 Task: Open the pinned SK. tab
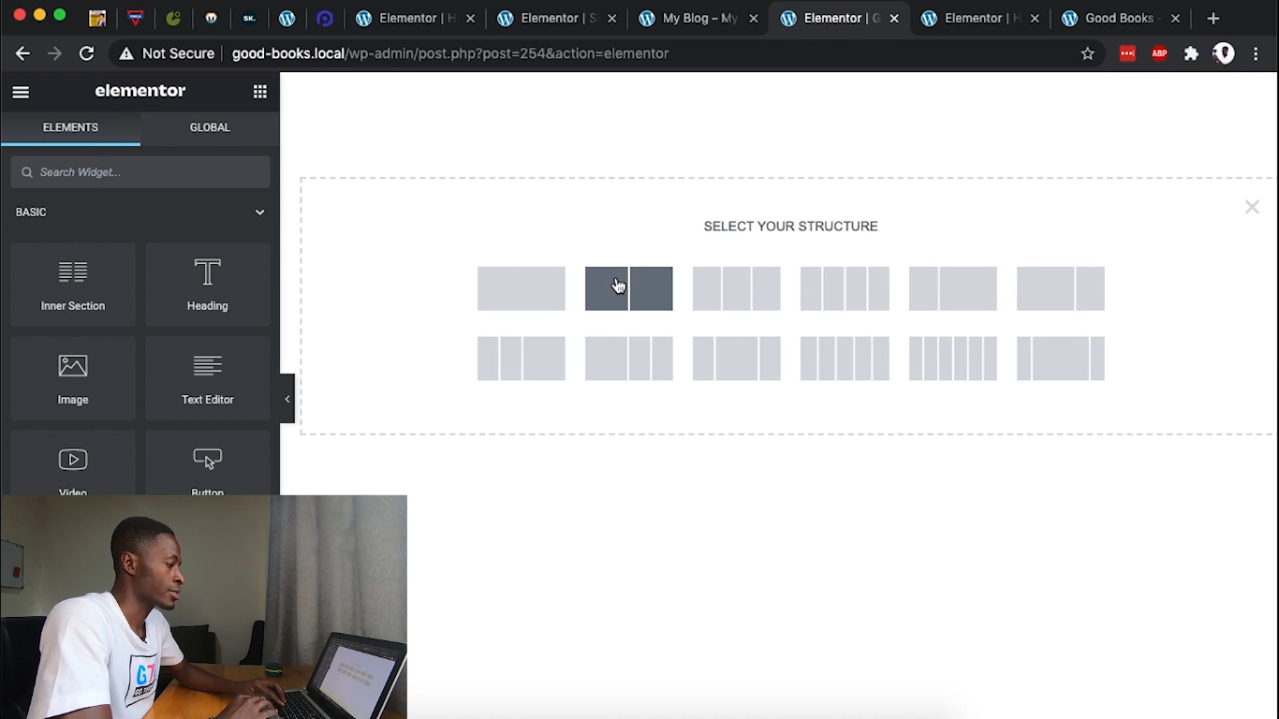tap(249, 18)
